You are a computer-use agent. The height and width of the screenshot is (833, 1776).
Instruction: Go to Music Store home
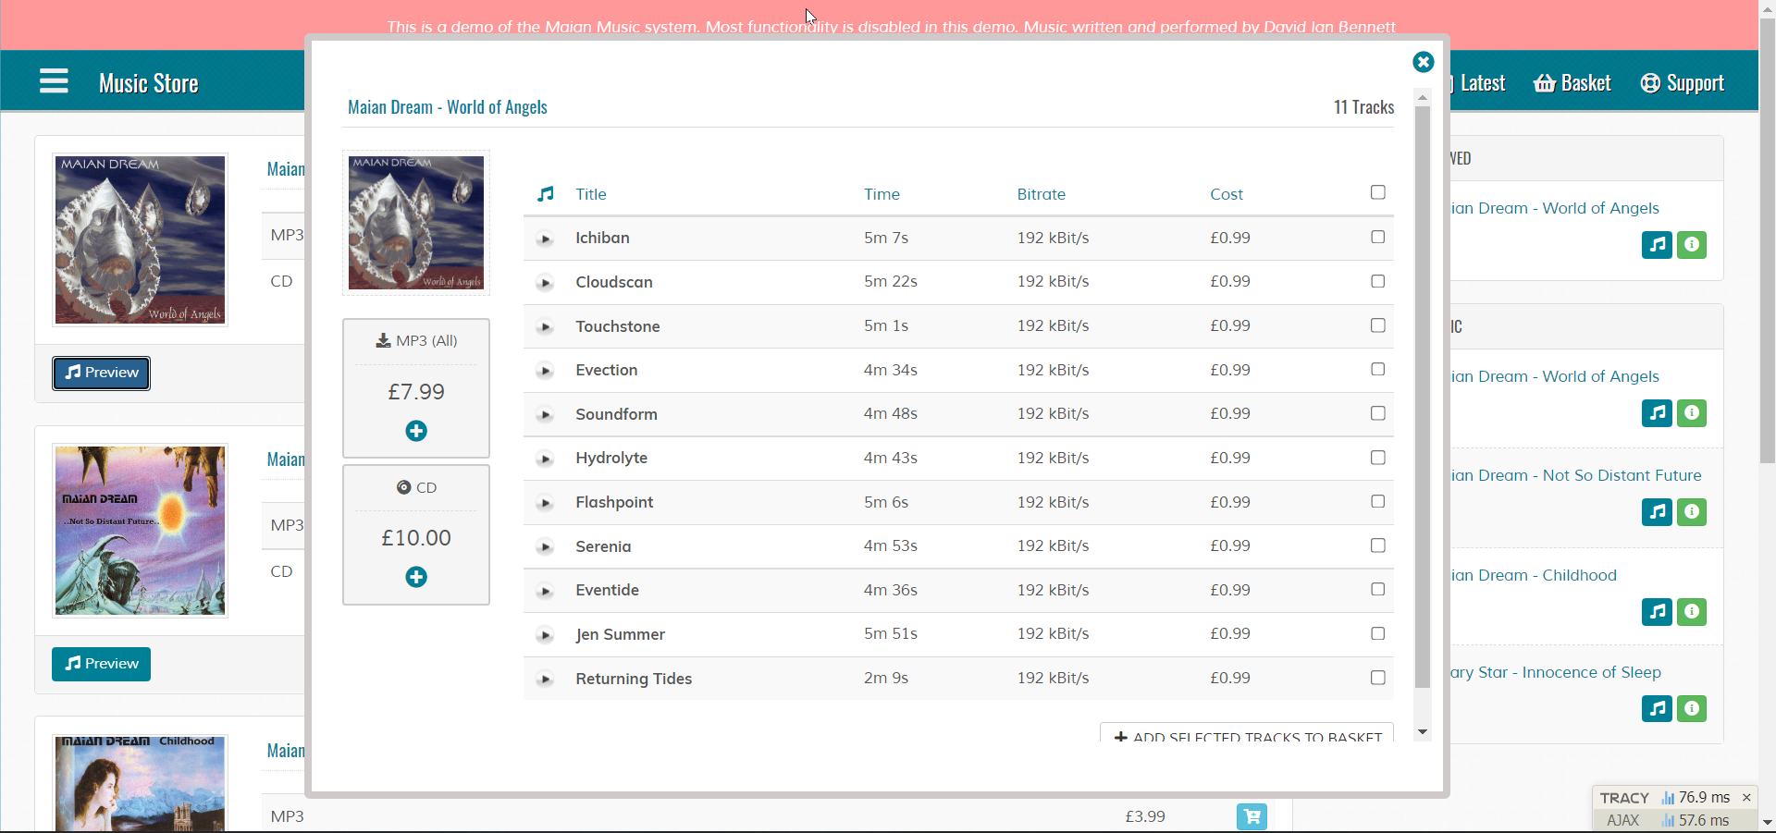point(149,83)
